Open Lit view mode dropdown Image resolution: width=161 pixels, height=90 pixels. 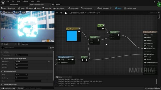point(17,12)
